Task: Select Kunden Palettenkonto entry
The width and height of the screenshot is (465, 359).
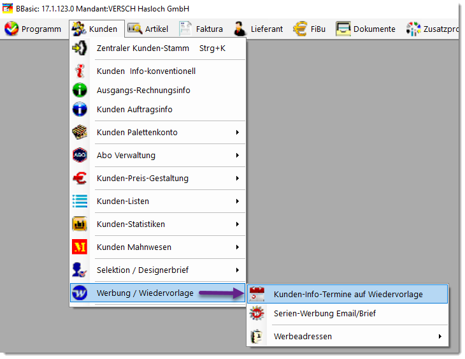Action: click(157, 132)
